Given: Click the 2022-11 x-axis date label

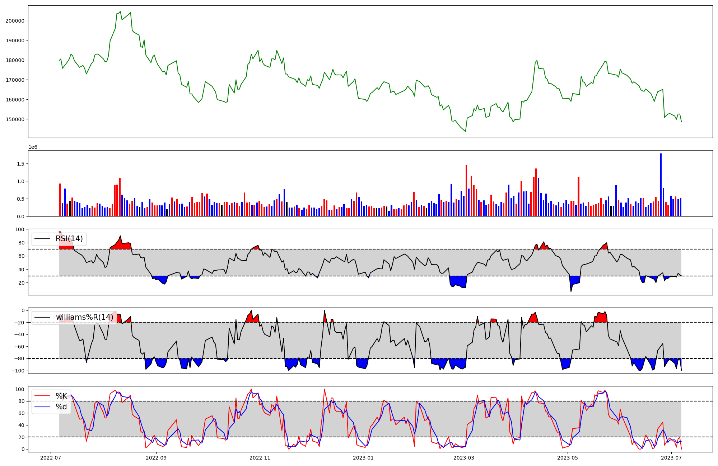Looking at the screenshot, I should click(x=260, y=458).
